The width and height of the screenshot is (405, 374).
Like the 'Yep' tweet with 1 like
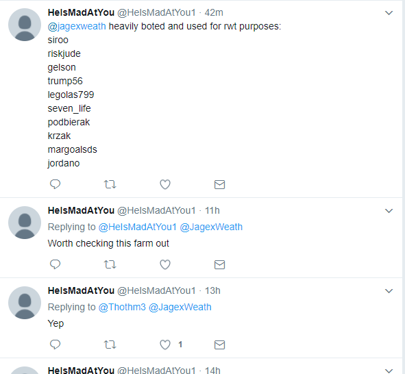coord(165,345)
